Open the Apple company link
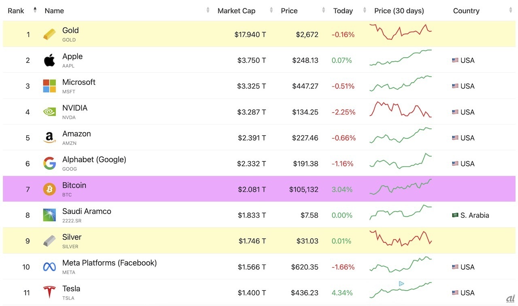The height and width of the screenshot is (306, 518). (x=72, y=56)
